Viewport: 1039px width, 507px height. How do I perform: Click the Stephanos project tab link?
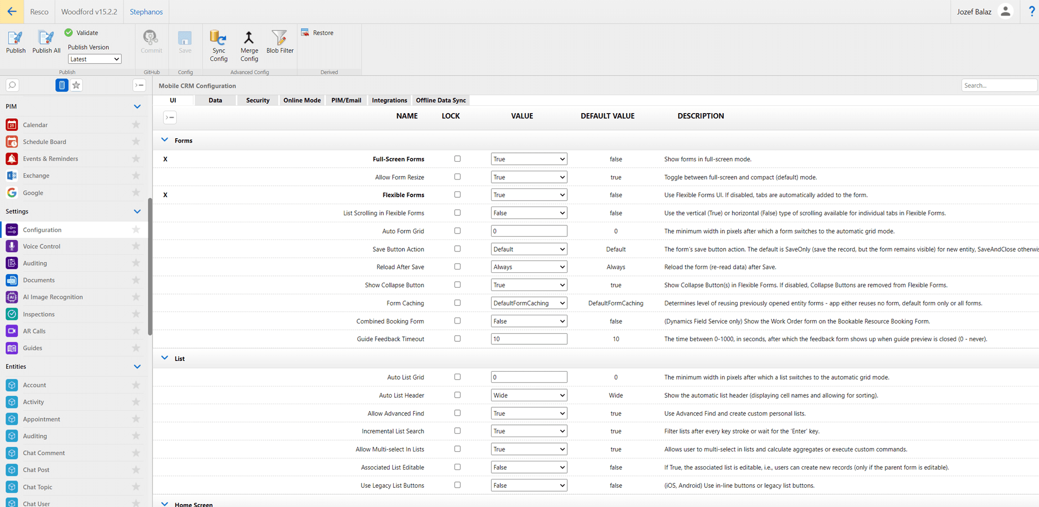pyautogui.click(x=146, y=11)
